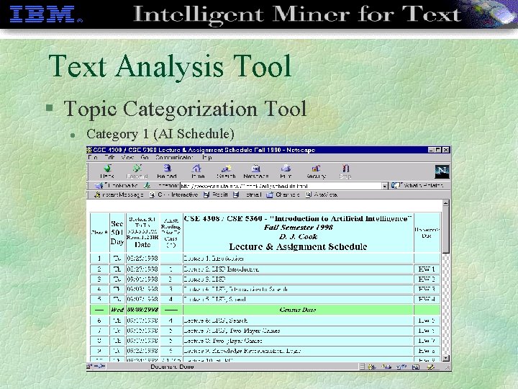The width and height of the screenshot is (518, 389).
Task: Reload the page with the Reload button
Action: [167, 171]
